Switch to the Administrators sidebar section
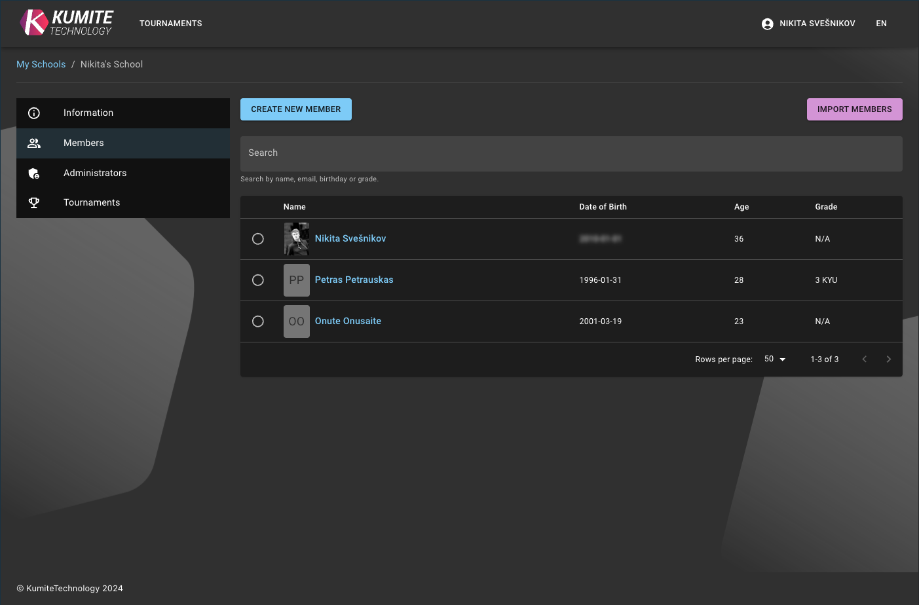Viewport: 919px width, 605px height. click(x=95, y=174)
